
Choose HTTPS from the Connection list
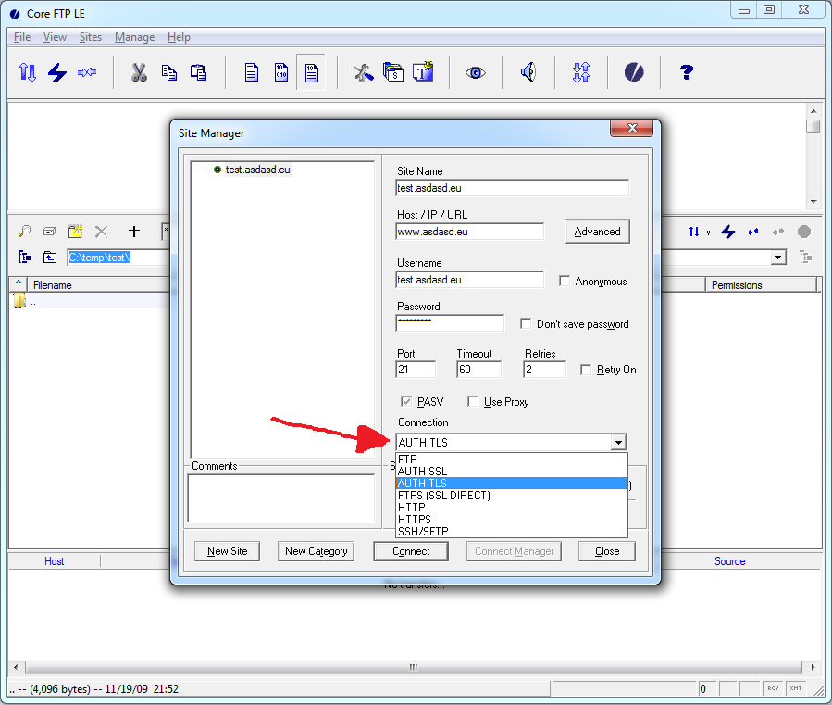pos(512,520)
